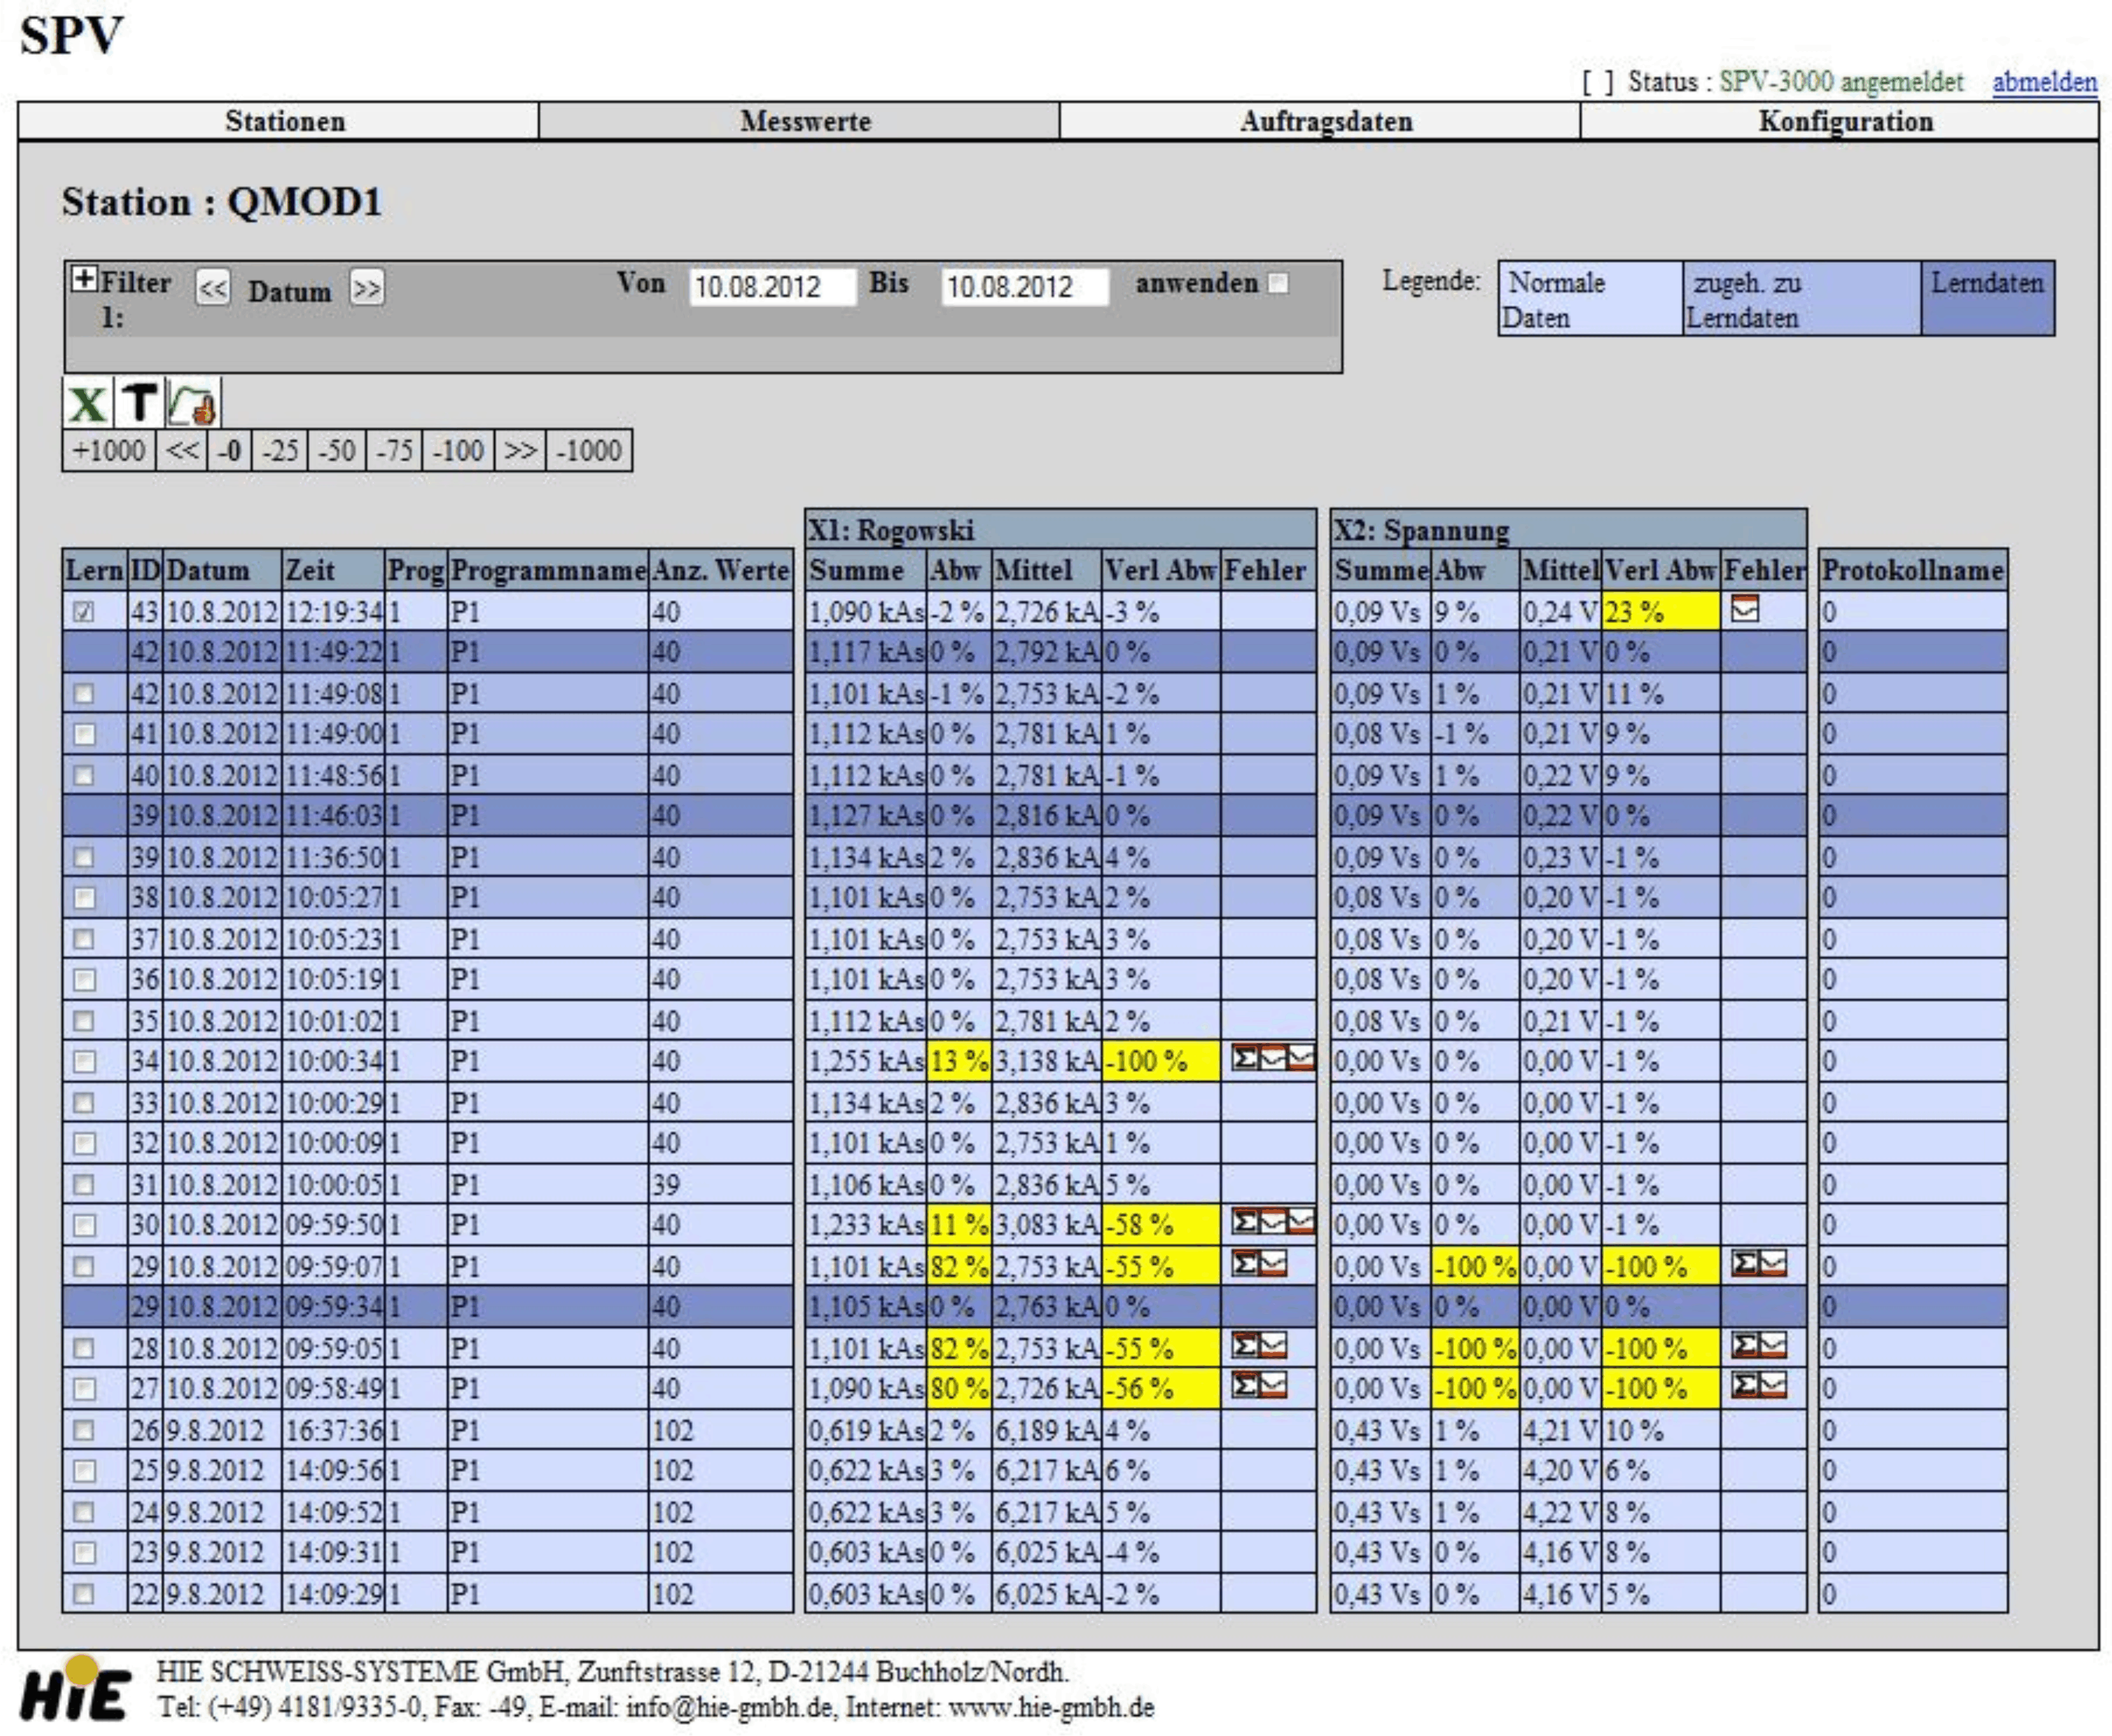
Task: Click the abmelden logout link
Action: coord(2044,82)
